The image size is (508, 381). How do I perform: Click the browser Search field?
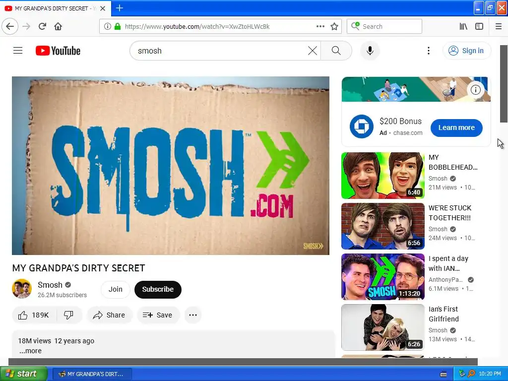click(x=384, y=26)
